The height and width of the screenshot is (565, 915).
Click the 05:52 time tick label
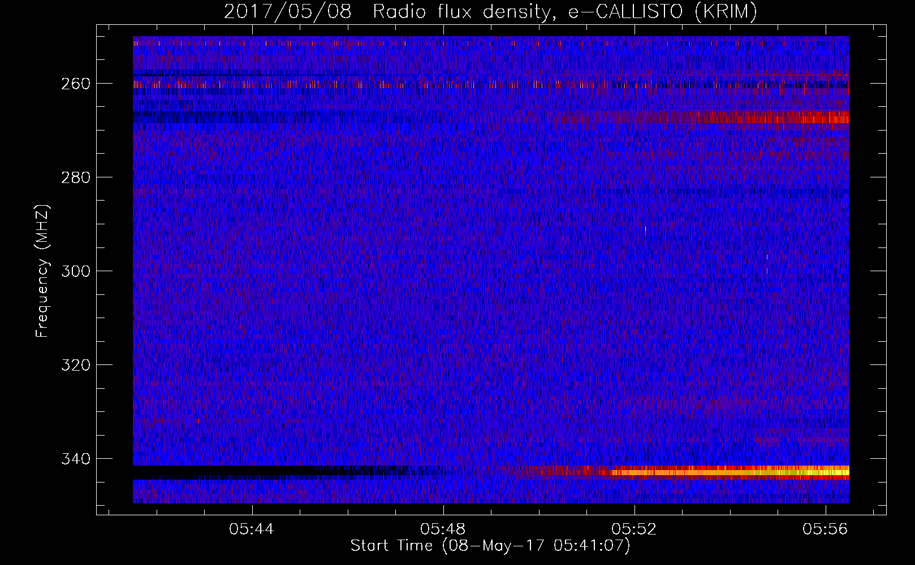[635, 529]
